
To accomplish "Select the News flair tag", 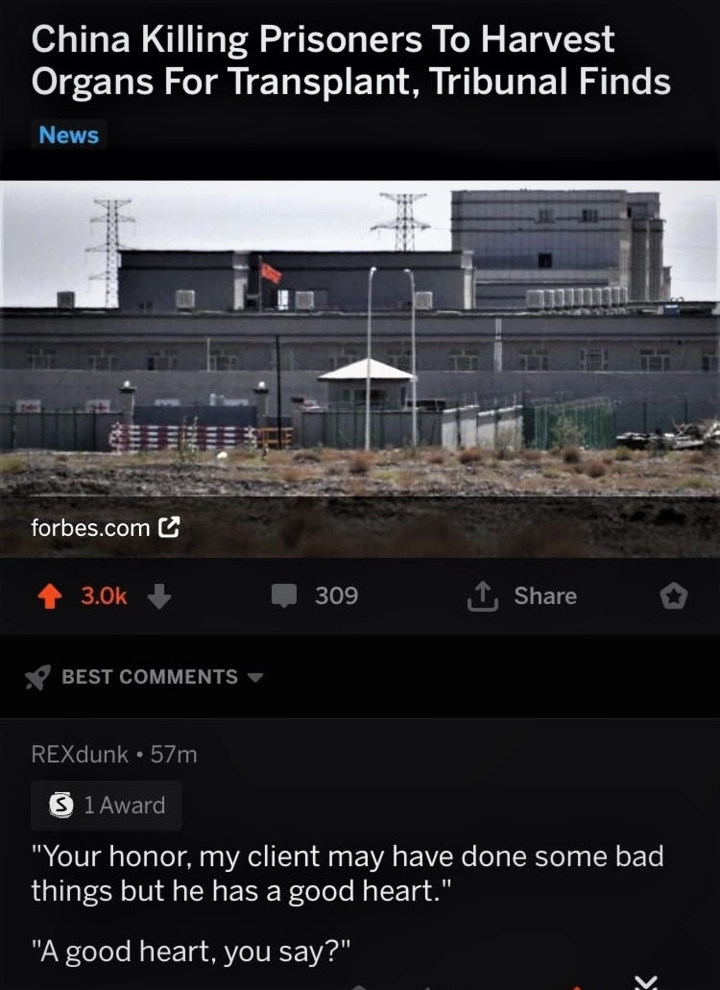I will 69,135.
